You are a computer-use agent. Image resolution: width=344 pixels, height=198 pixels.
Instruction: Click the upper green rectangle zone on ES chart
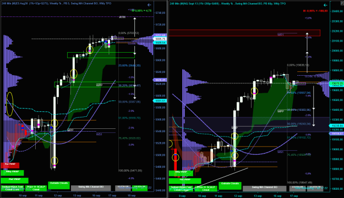pyautogui.click(x=101, y=55)
